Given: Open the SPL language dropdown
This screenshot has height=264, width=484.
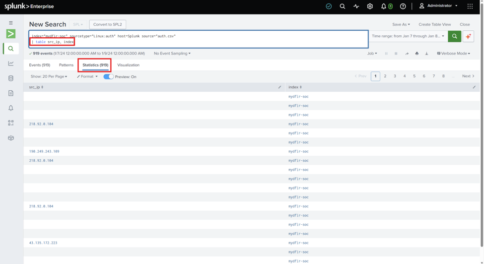Looking at the screenshot, I should (x=78, y=24).
